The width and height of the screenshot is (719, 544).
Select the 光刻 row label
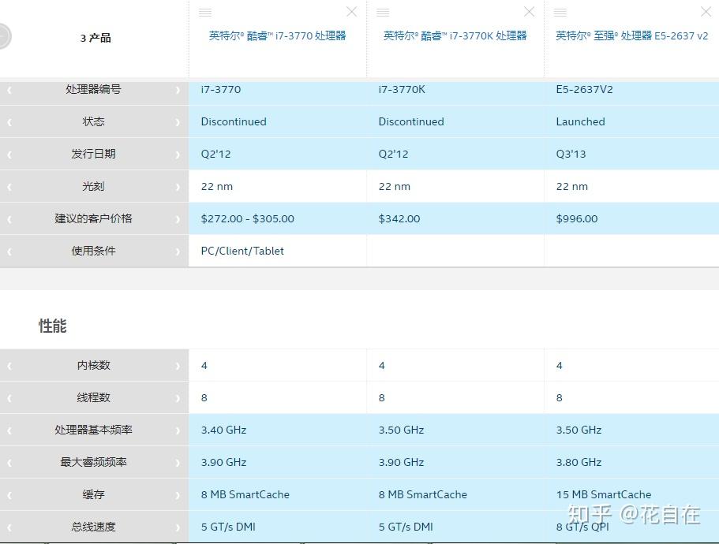[94, 186]
